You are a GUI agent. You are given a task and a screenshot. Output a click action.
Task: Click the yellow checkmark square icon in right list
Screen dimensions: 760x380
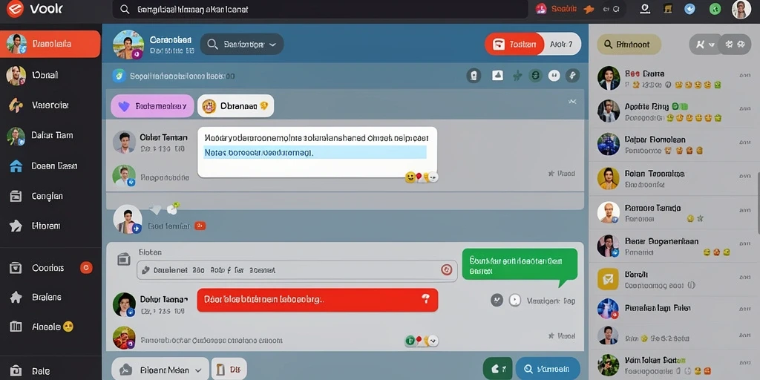click(x=608, y=279)
